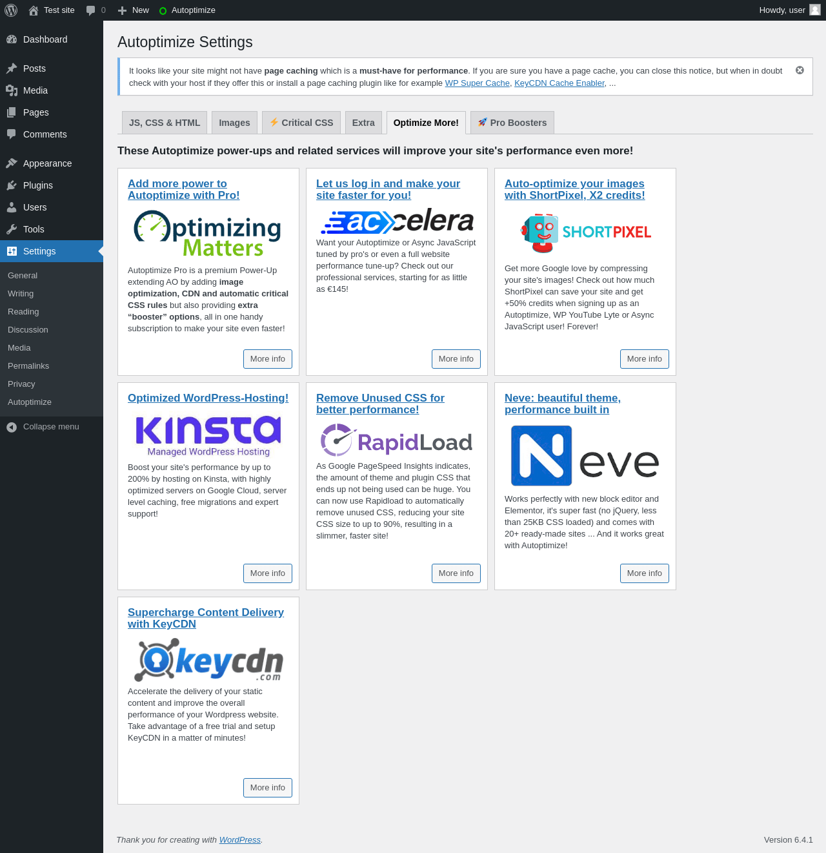Click the Plugins plug icon
The image size is (826, 853).
point(12,185)
